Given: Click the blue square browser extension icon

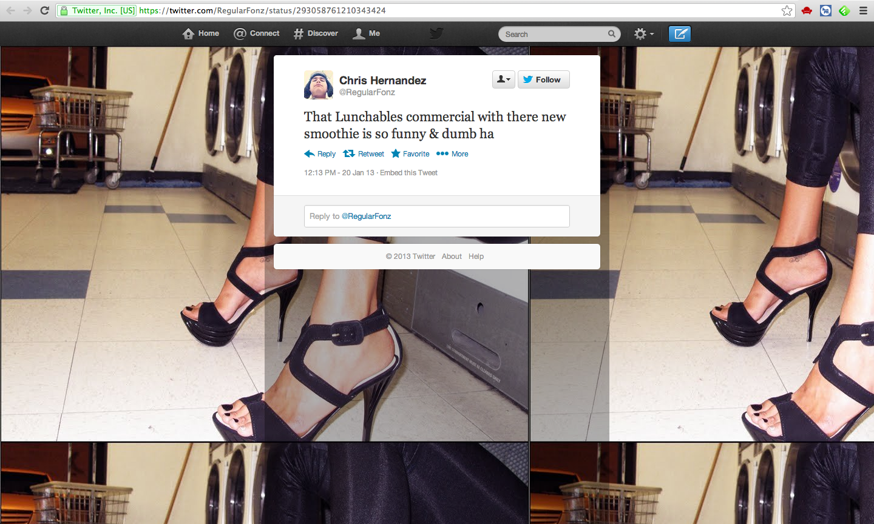Looking at the screenshot, I should [825, 10].
